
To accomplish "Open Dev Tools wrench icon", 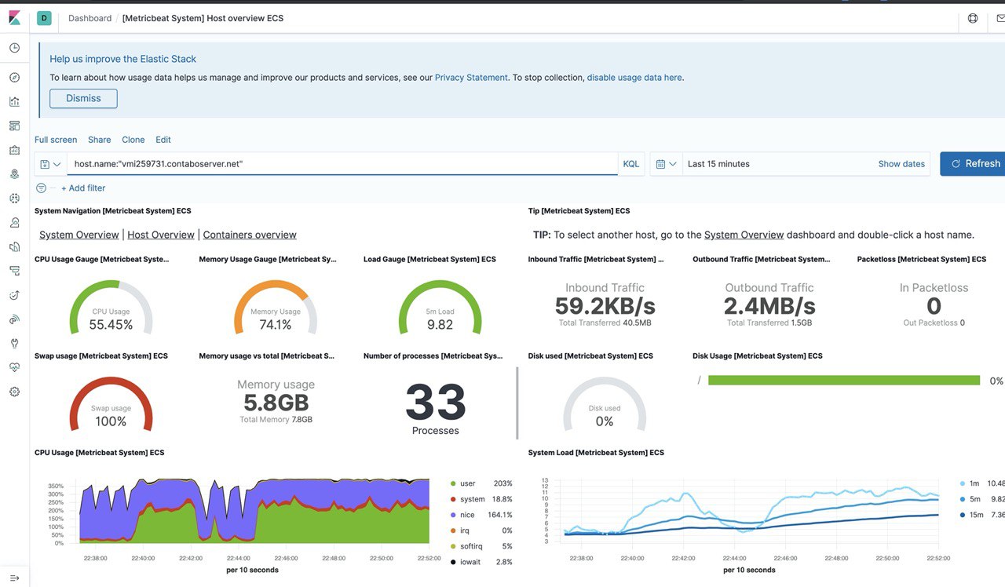I will (x=14, y=343).
